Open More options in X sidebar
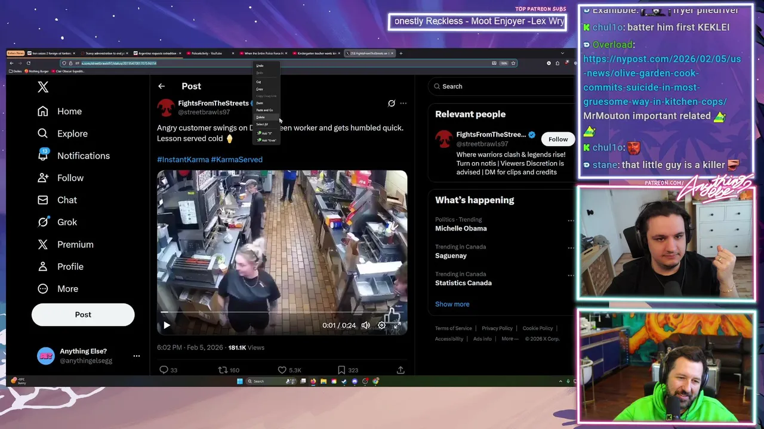Image resolution: width=764 pixels, height=429 pixels. tap(58, 288)
